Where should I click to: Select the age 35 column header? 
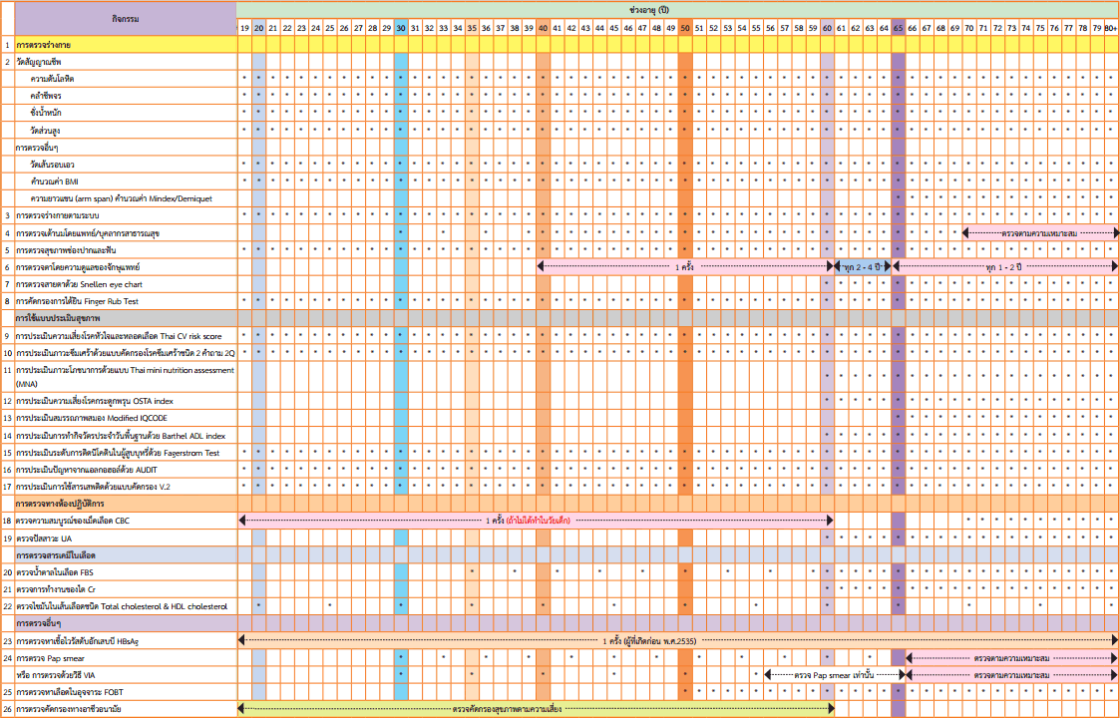(472, 28)
